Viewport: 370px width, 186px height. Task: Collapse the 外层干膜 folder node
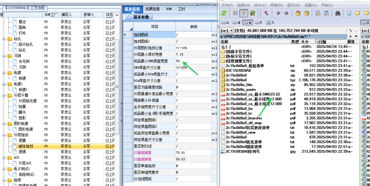click(x=4, y=95)
